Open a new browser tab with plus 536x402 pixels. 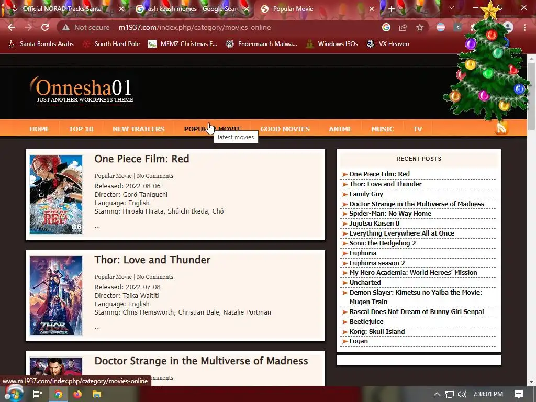[392, 9]
